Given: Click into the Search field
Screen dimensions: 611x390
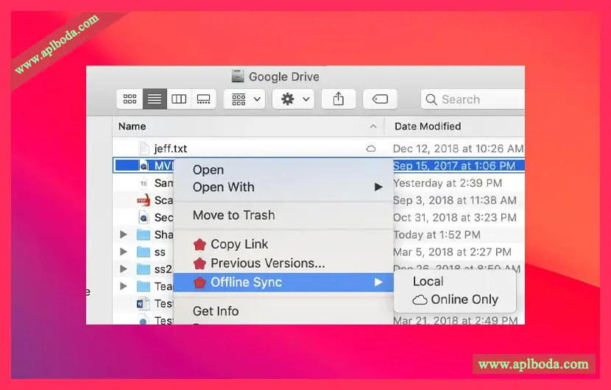Looking at the screenshot, I should [x=473, y=99].
